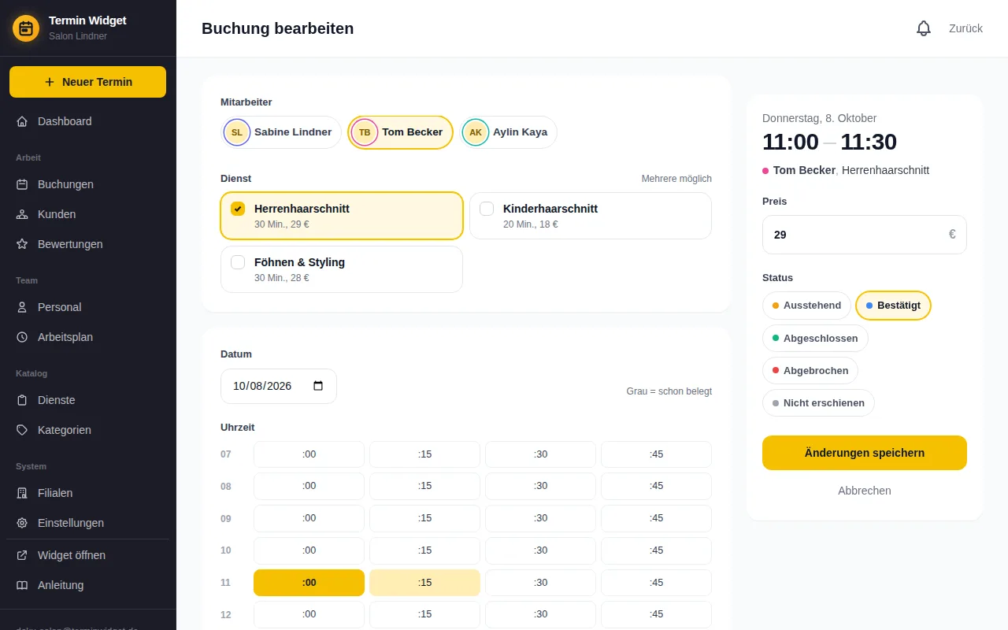Click the Arbeitsplan clock icon
1008x630 pixels.
[x=22, y=337]
